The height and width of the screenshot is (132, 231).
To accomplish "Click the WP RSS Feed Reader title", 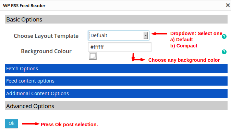I will (x=24, y=5).
